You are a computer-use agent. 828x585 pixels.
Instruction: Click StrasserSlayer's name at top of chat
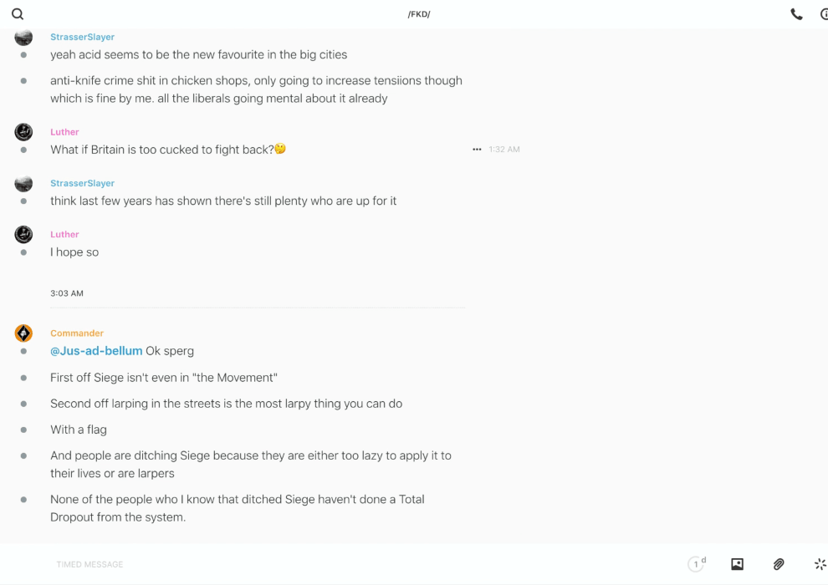coord(82,37)
